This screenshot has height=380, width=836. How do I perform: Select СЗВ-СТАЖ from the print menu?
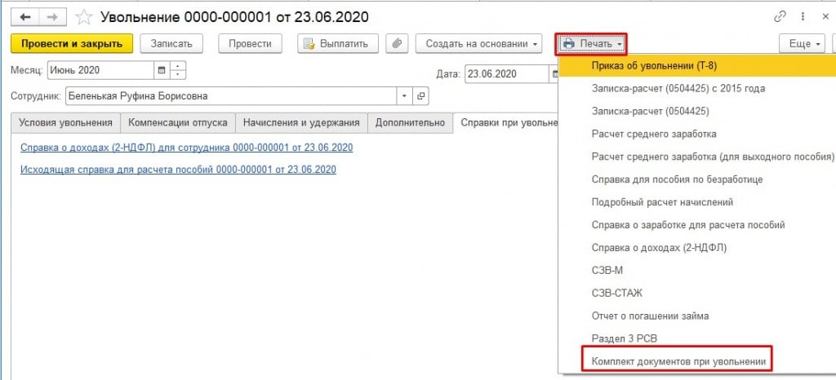tap(616, 292)
